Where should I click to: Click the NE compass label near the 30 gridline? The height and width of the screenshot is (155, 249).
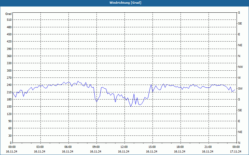[240, 132]
